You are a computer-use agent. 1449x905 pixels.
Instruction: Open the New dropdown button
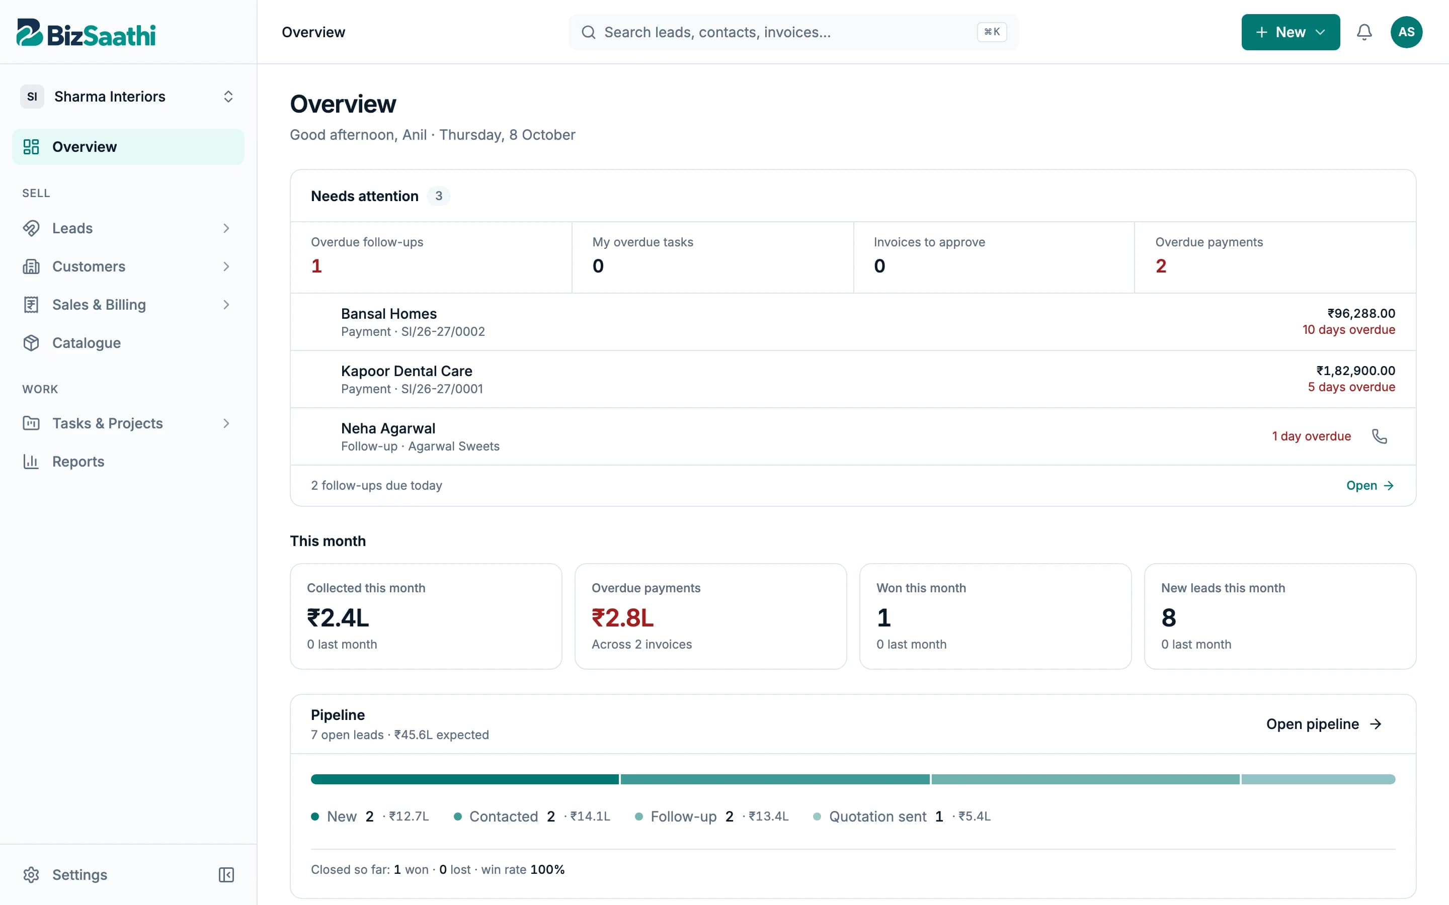[1291, 32]
